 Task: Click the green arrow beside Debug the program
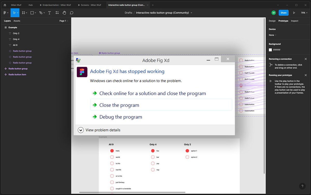pyautogui.click(x=95, y=117)
